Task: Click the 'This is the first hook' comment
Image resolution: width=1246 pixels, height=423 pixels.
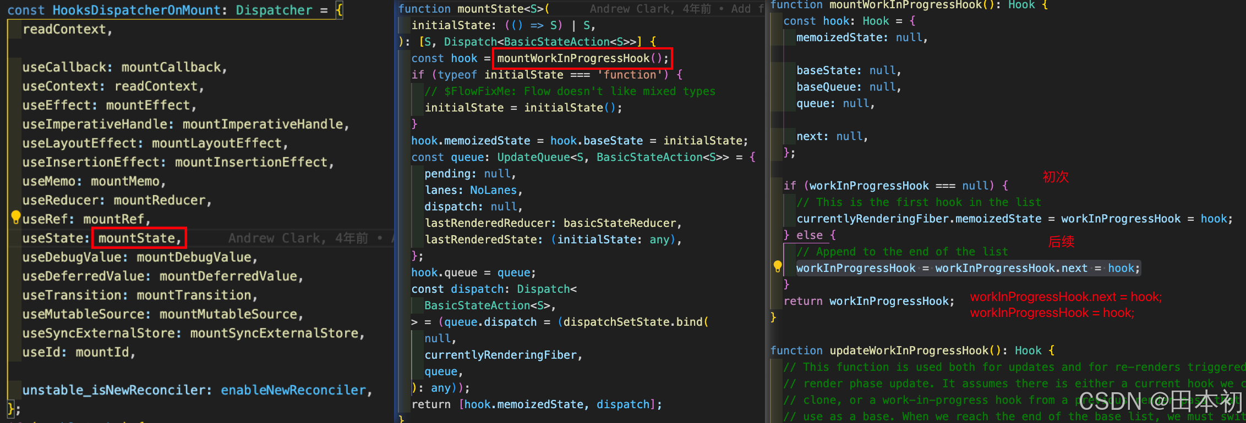Action: pyautogui.click(x=919, y=202)
